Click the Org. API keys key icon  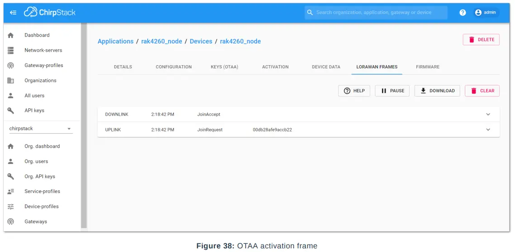[x=10, y=177]
